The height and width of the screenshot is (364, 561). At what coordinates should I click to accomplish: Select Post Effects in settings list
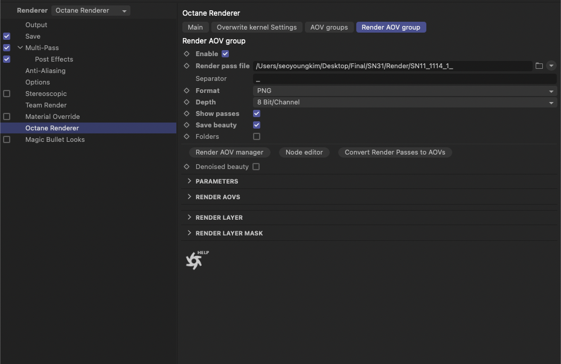point(54,59)
